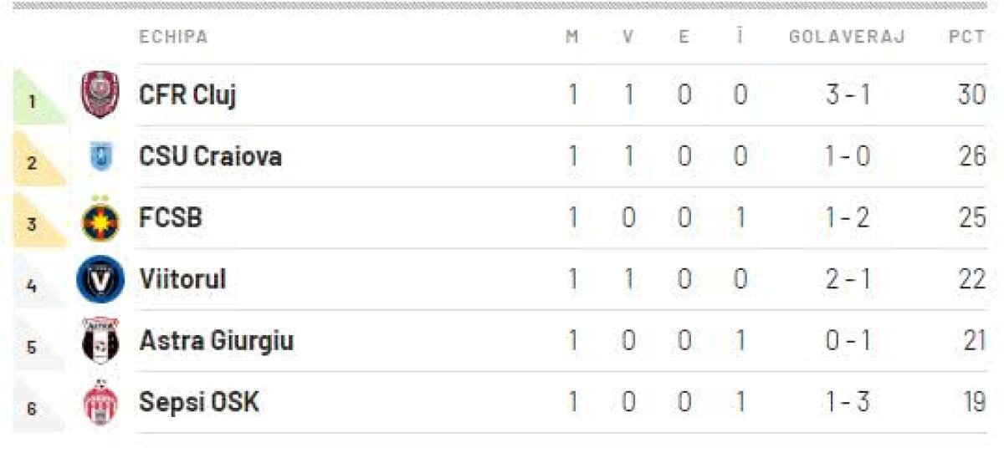Click the Astra Giurgiu club crest
Screen dimensions: 1004x458
[x=100, y=341]
